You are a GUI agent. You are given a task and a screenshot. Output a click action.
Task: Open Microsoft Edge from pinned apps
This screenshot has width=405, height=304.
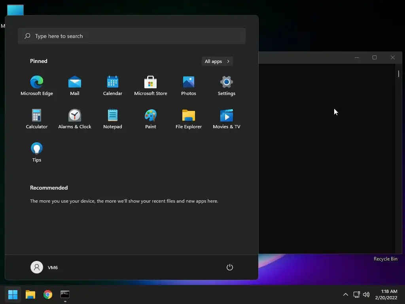coord(37,86)
